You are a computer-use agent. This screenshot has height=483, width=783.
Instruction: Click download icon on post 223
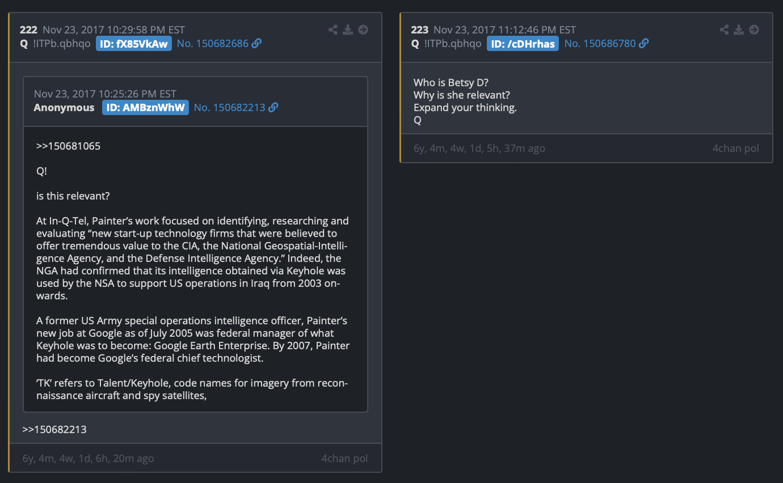(x=739, y=29)
